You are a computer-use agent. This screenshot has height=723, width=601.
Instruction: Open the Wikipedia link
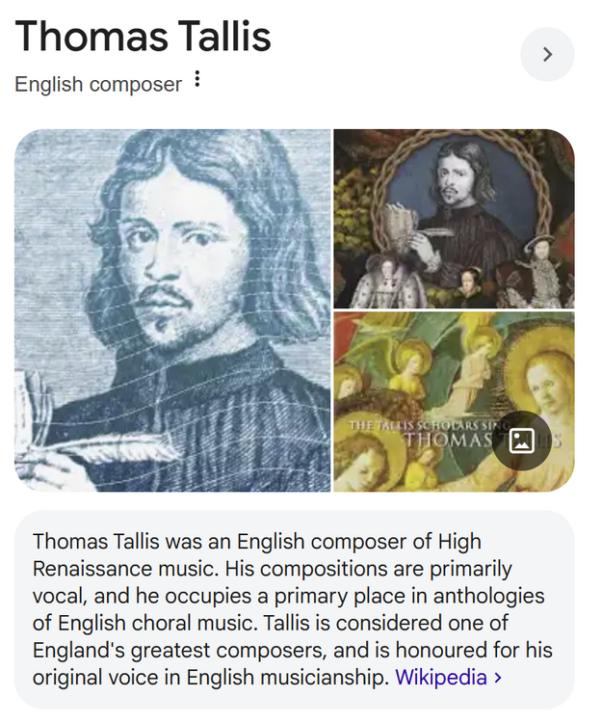(441, 678)
